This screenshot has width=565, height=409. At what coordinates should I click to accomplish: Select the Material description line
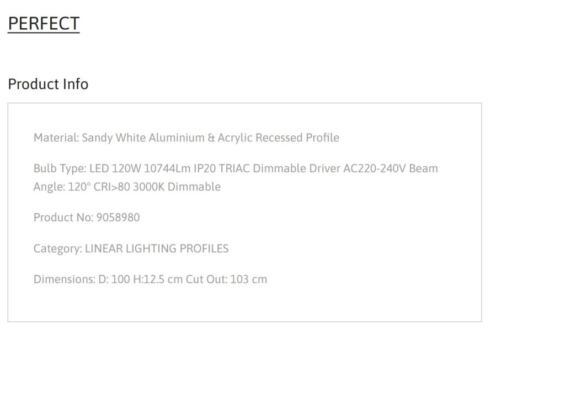point(186,137)
